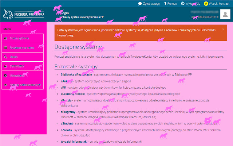Click the list icon in Dostępne systemy
The image size is (233, 146).
5,47
